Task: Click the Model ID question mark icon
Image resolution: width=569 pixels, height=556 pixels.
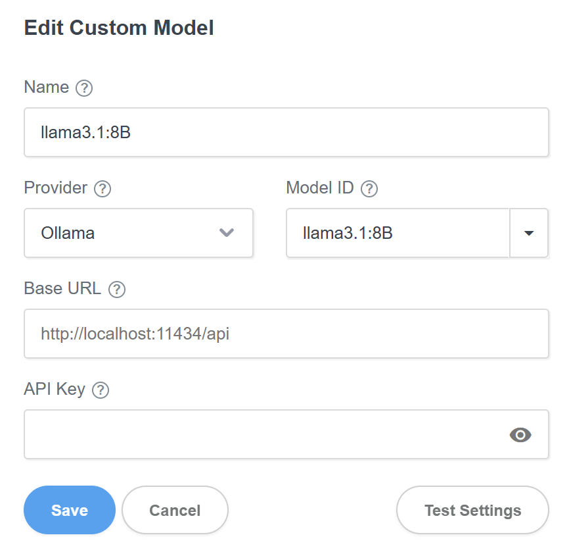Action: click(369, 189)
